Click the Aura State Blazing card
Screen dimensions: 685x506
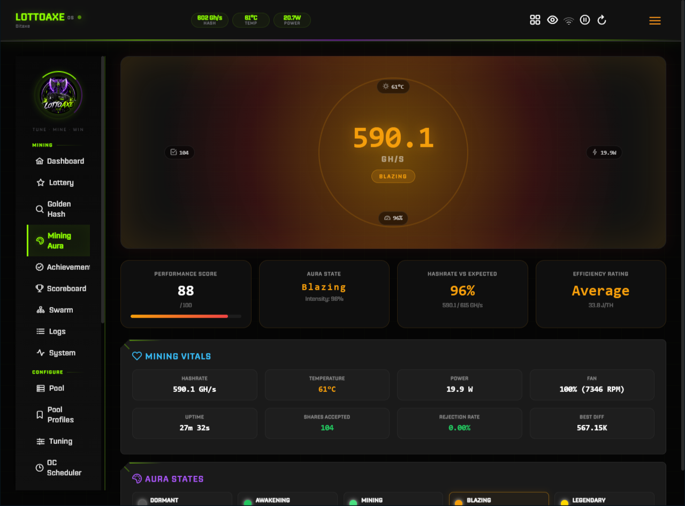coord(324,294)
